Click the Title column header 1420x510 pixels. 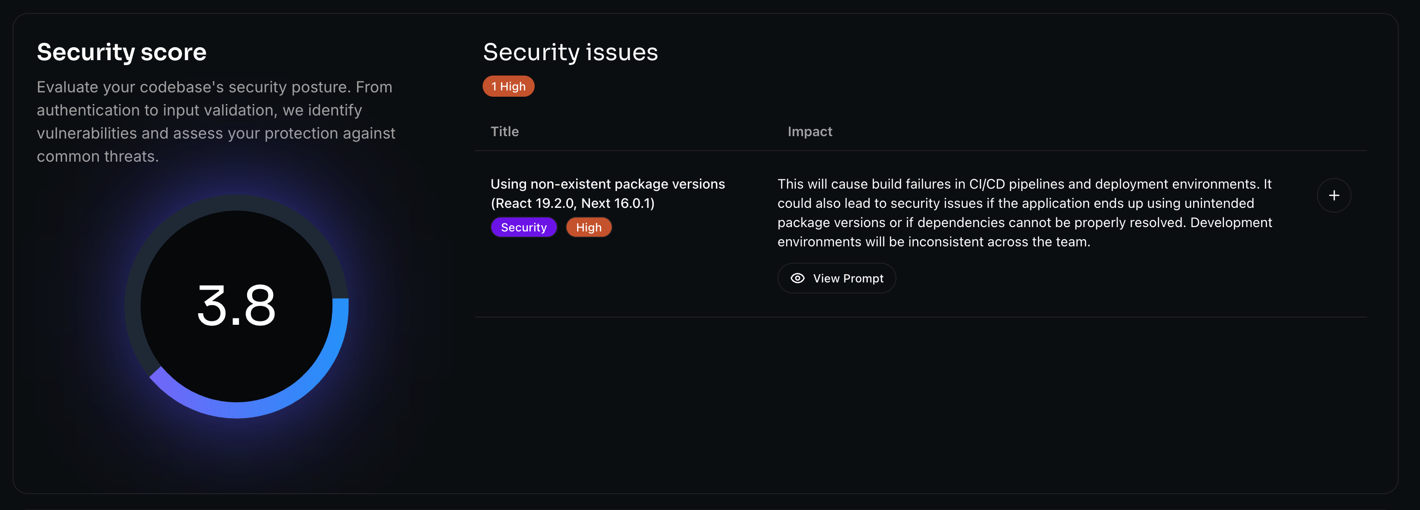tap(504, 131)
